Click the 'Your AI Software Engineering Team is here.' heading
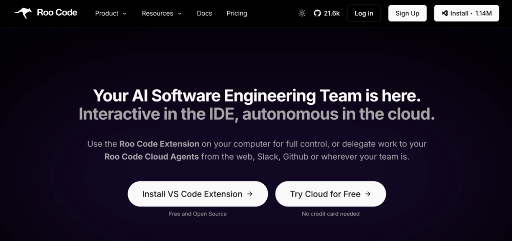 coord(257,96)
